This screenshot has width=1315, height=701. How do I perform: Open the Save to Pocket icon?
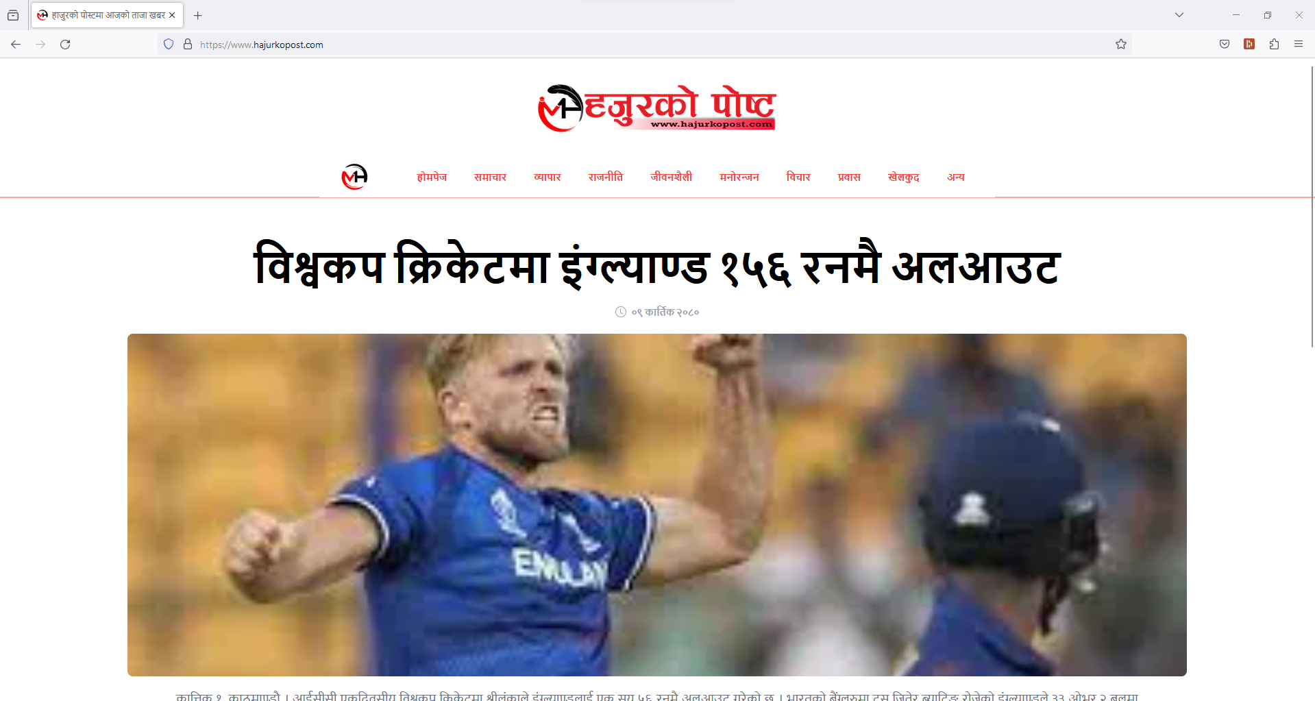[1225, 45]
